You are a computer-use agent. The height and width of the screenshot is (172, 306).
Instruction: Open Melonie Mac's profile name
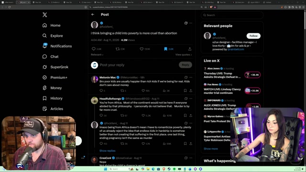point(108,77)
